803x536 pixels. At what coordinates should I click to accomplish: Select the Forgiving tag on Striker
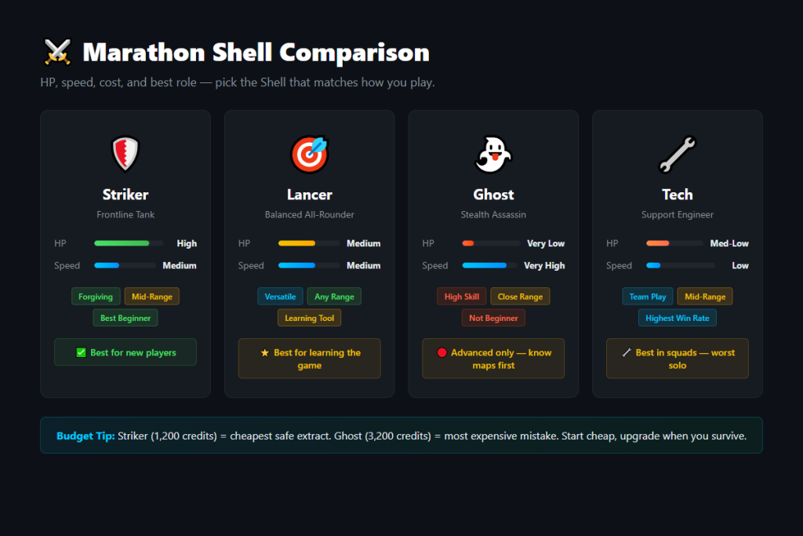(x=96, y=296)
